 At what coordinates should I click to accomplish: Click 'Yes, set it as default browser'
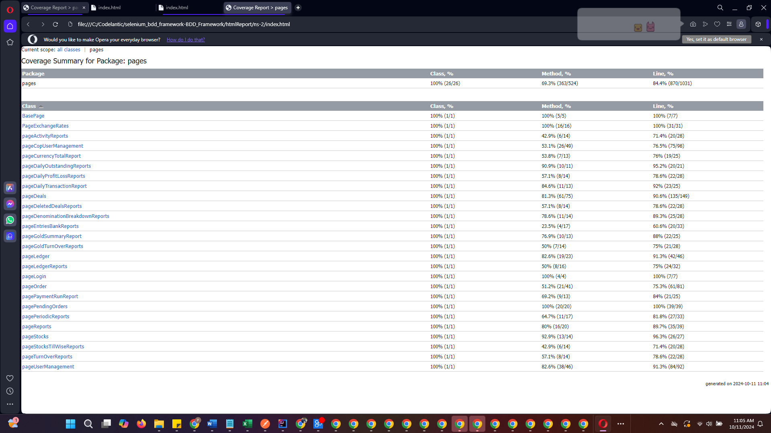pyautogui.click(x=716, y=39)
